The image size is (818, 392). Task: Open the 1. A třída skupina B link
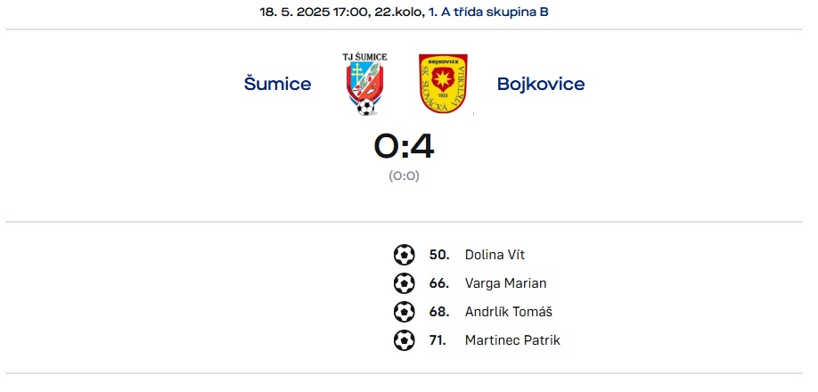point(488,12)
